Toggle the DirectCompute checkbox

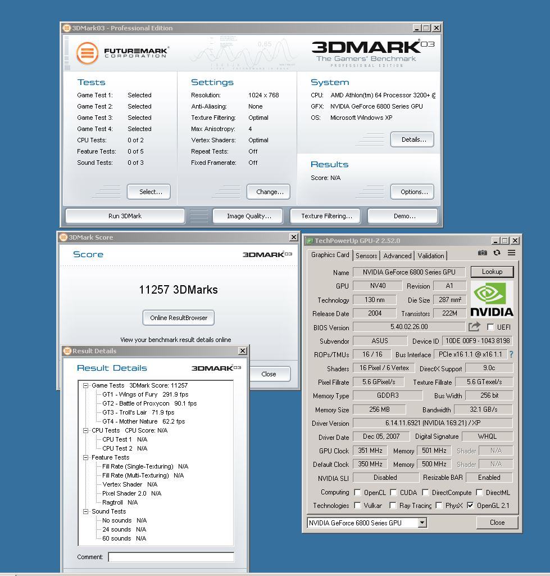point(425,492)
